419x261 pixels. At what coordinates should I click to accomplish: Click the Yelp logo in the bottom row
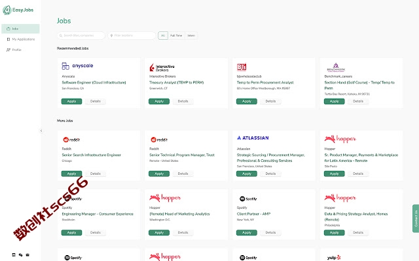point(334,258)
